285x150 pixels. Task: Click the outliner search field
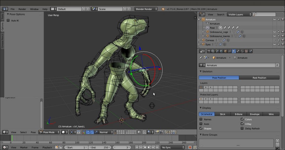264,14
